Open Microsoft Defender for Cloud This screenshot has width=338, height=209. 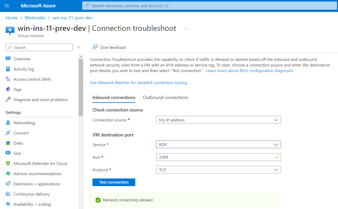click(x=40, y=163)
